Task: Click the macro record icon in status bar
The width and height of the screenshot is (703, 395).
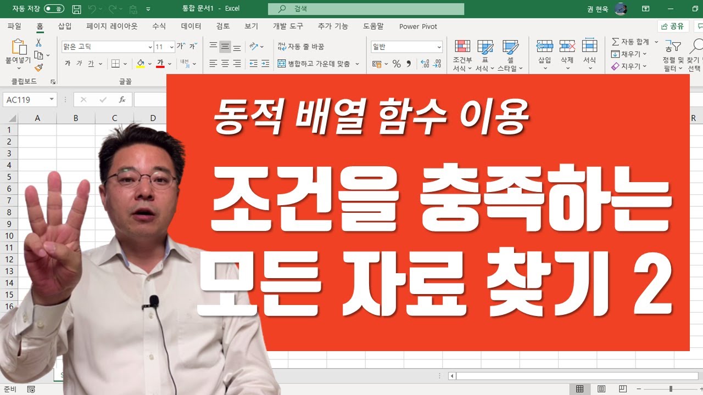Action: tap(31, 390)
